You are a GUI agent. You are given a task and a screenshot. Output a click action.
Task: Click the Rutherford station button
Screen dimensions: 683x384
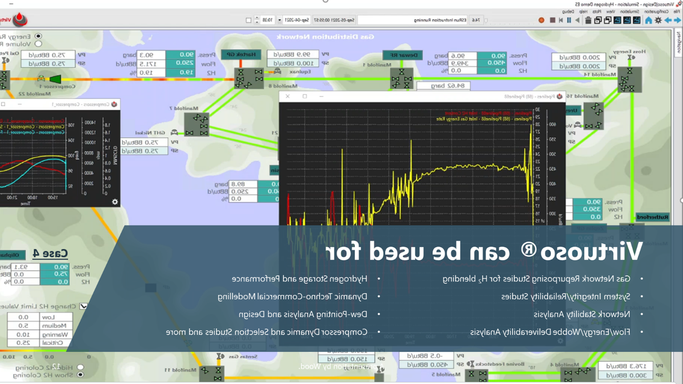652,217
